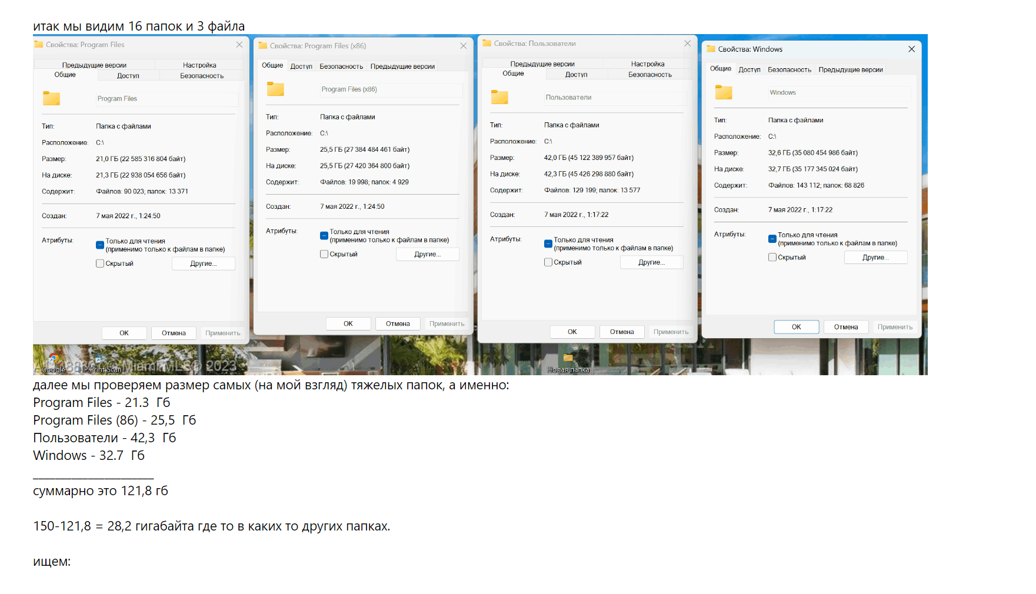Image resolution: width=1036 pixels, height=594 pixels.
Task: Close the Свойства: Пользователи dialog
Action: (687, 43)
